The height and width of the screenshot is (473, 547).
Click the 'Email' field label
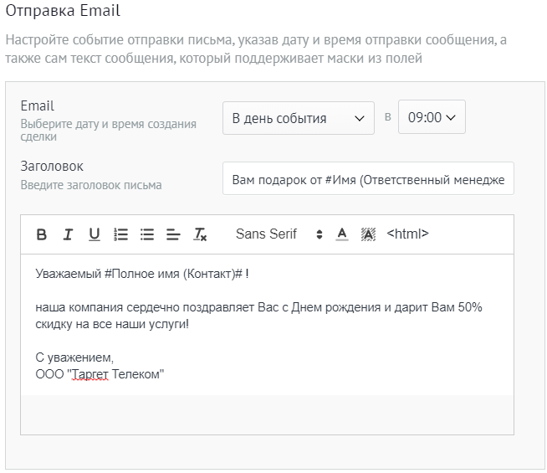38,105
